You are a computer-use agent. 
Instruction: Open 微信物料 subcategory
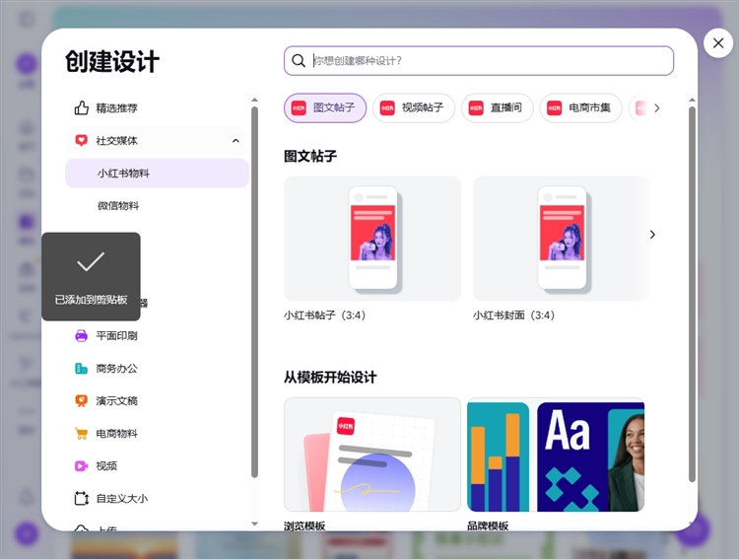pyautogui.click(x=157, y=206)
